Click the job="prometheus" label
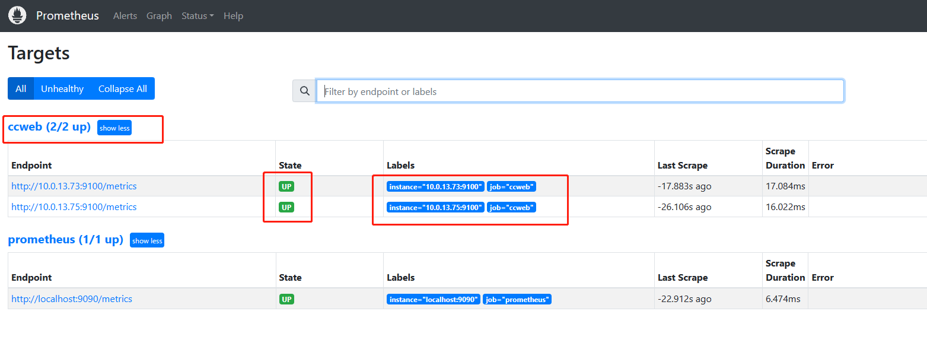927x346 pixels. 517,299
